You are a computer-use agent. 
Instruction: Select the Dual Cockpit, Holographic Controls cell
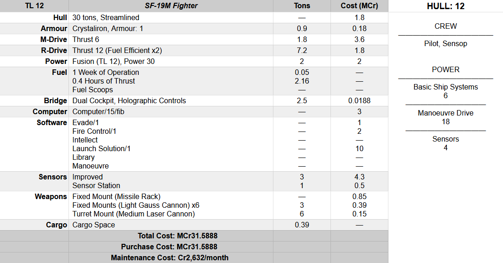pyautogui.click(x=129, y=100)
